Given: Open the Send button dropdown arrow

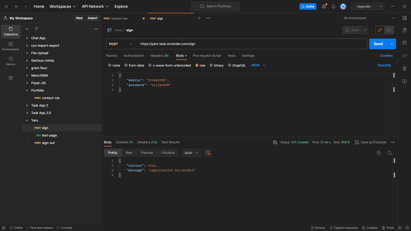Looking at the screenshot, I should pyautogui.click(x=392, y=44).
